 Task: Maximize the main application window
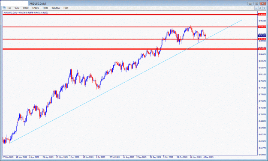pyautogui.click(x=256, y=3)
